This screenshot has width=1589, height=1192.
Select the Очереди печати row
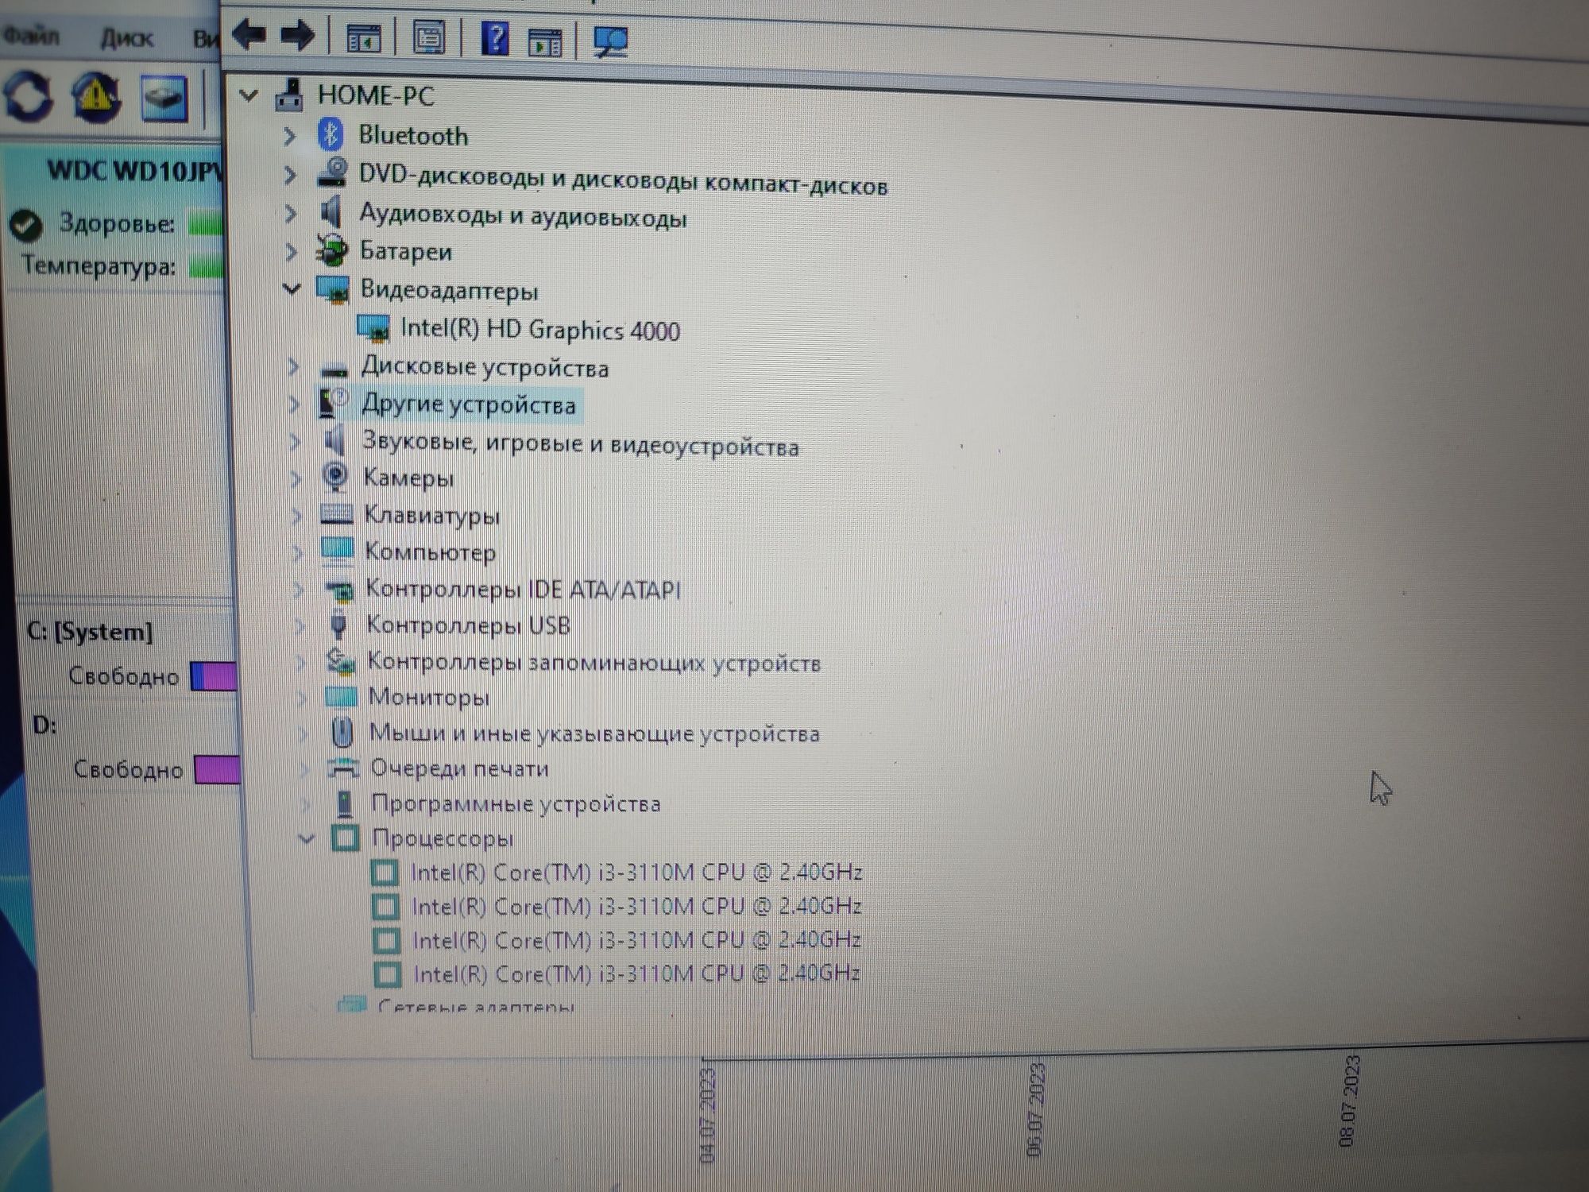click(x=460, y=768)
